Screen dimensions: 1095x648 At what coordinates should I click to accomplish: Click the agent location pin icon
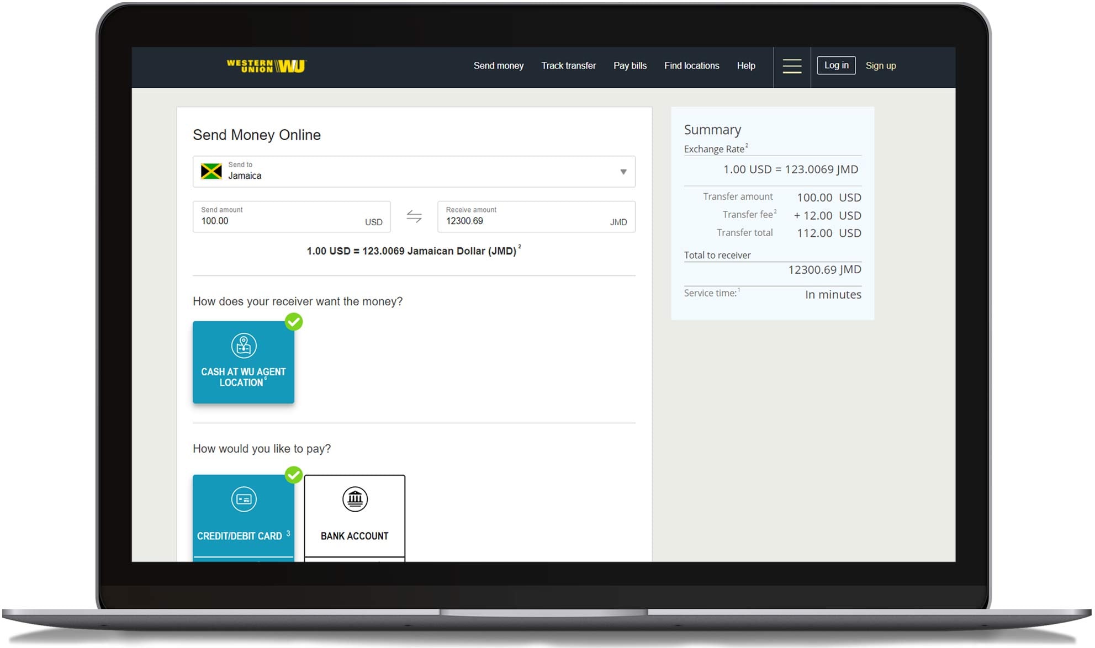pos(244,346)
